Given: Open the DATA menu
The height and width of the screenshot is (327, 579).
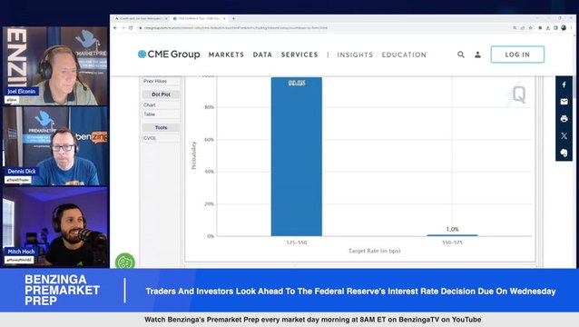Looking at the screenshot, I should 262,54.
